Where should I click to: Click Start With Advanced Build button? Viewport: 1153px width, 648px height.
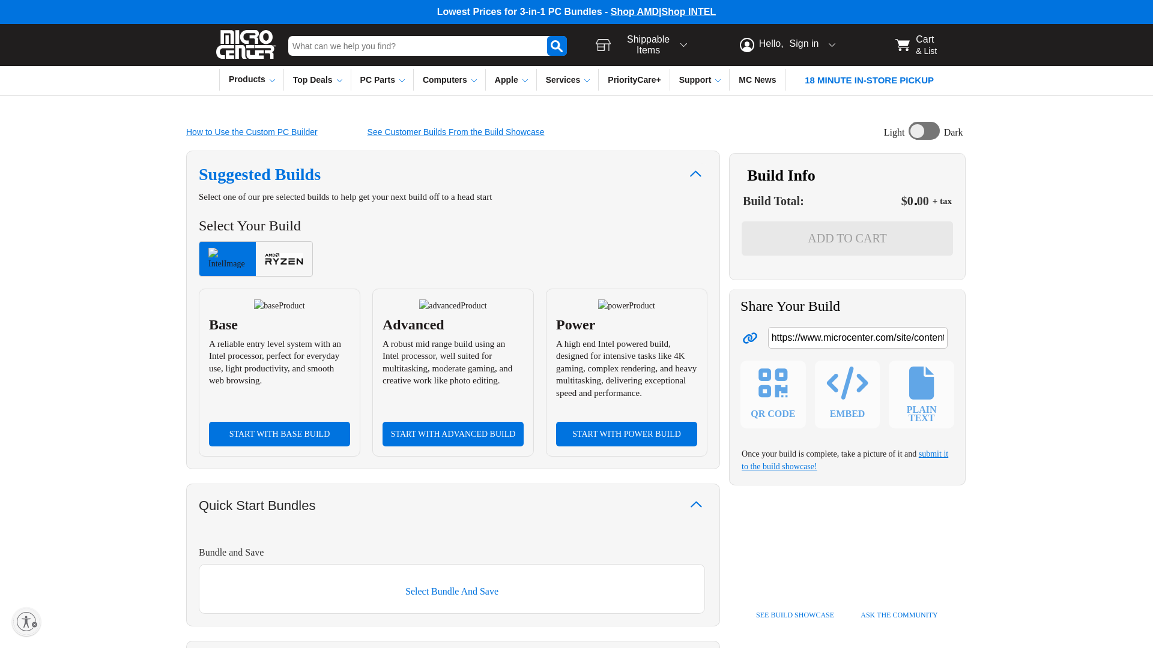[x=453, y=434]
